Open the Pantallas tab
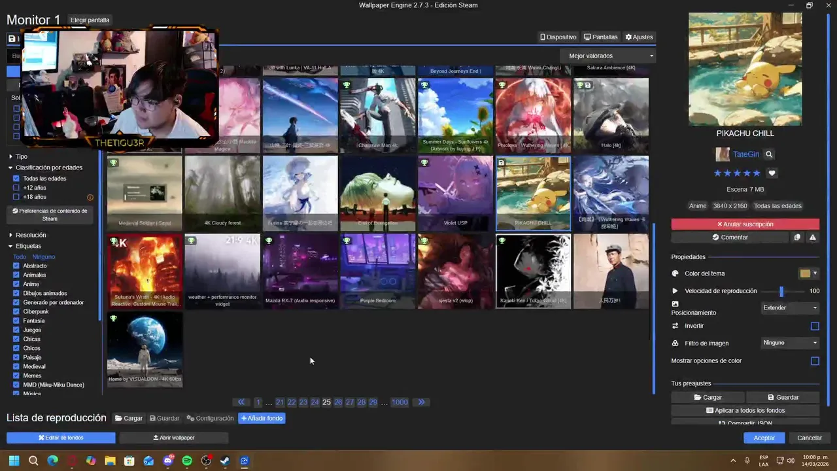Screen dimensions: 837x471 pyautogui.click(x=601, y=37)
